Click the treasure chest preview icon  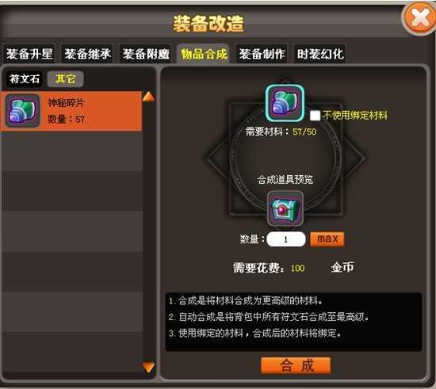click(x=285, y=208)
